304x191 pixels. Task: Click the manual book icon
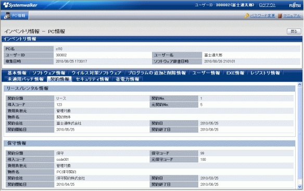pyautogui.click(x=280, y=16)
